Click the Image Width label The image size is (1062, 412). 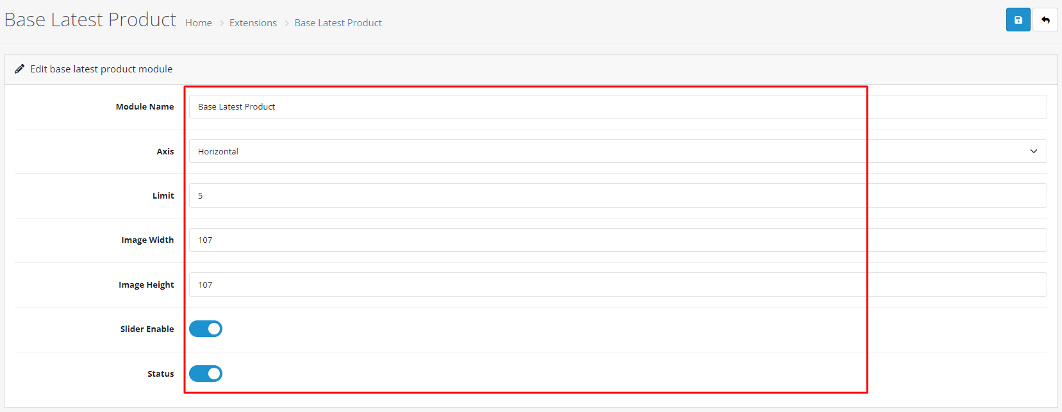tap(147, 240)
